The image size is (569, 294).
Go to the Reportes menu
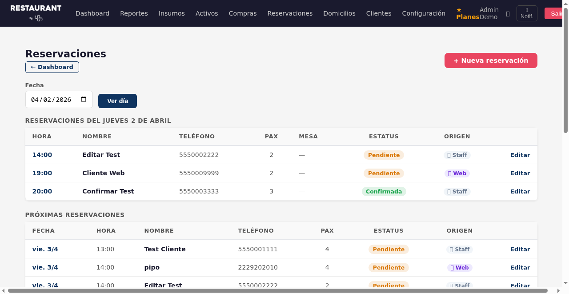pos(134,13)
